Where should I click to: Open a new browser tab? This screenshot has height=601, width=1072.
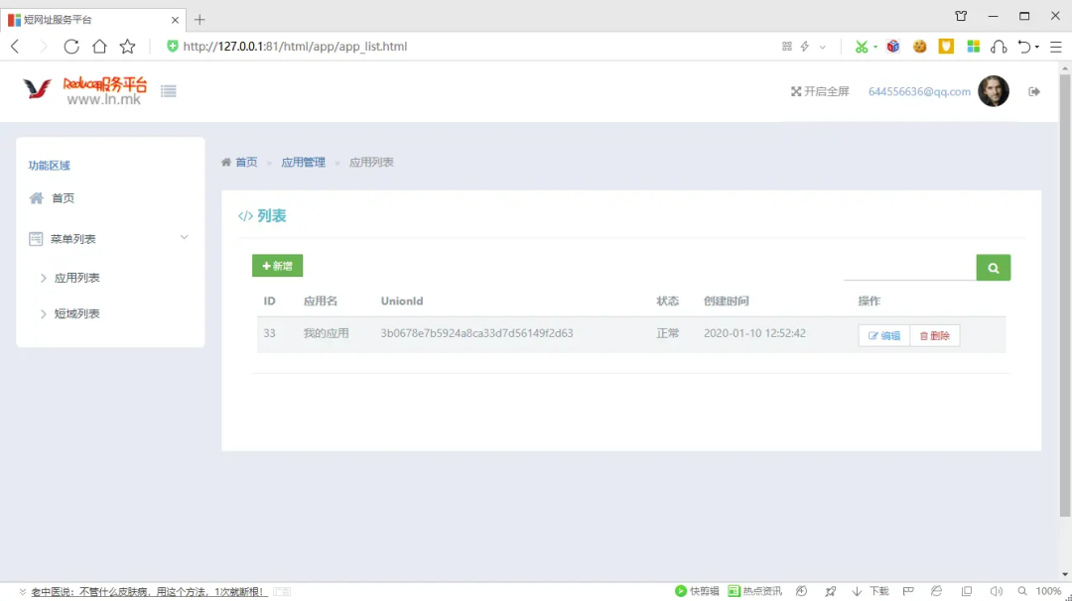(200, 19)
